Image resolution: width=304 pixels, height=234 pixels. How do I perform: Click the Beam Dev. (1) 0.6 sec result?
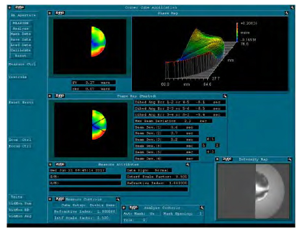[166, 127]
